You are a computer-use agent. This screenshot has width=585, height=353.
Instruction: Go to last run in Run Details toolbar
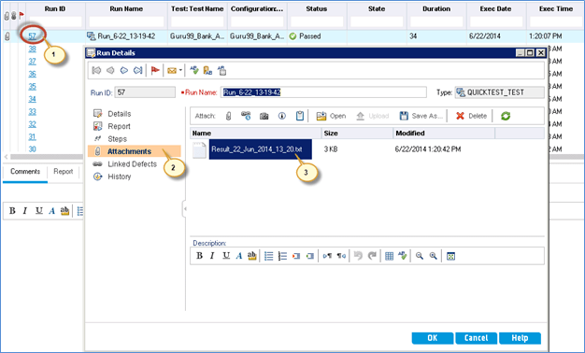tap(137, 70)
